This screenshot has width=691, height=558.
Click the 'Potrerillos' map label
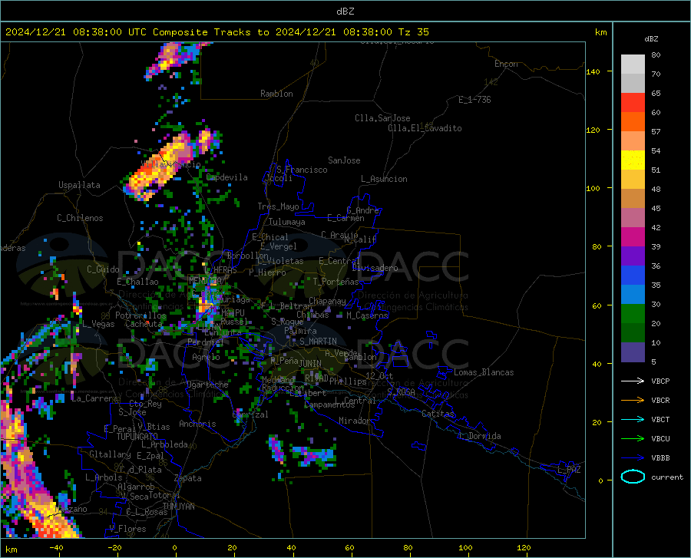tap(141, 315)
